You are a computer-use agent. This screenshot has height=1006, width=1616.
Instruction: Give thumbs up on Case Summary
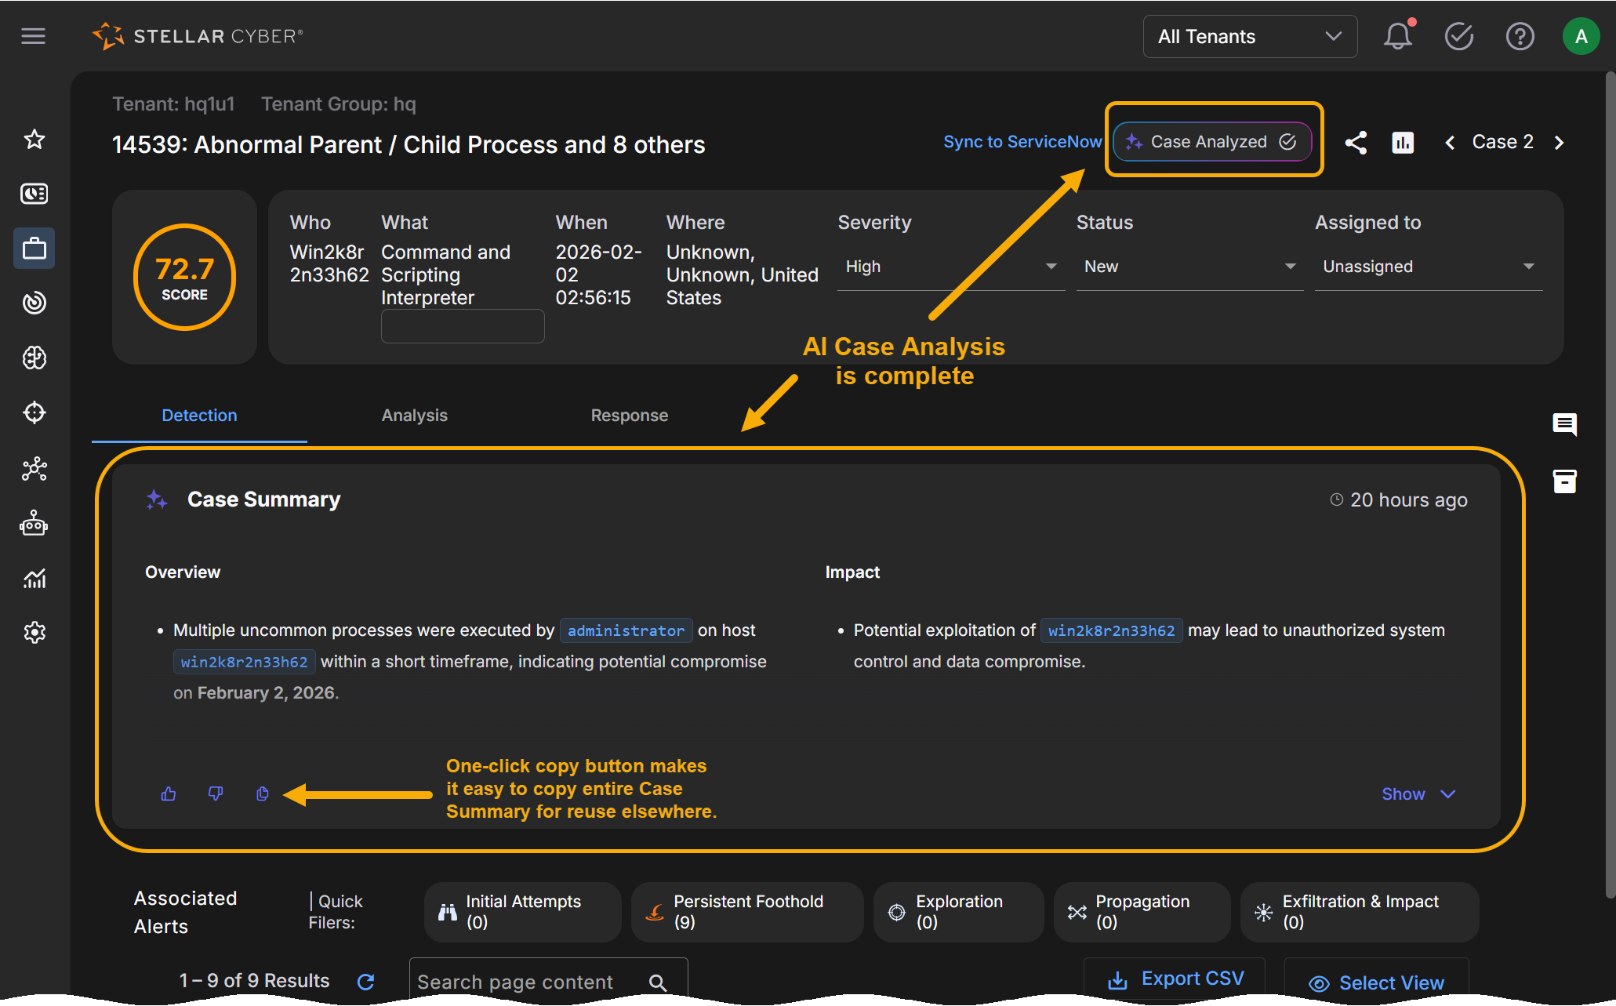point(169,794)
